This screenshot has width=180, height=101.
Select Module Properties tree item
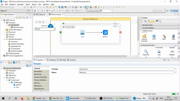pyautogui.click(x=17, y=44)
